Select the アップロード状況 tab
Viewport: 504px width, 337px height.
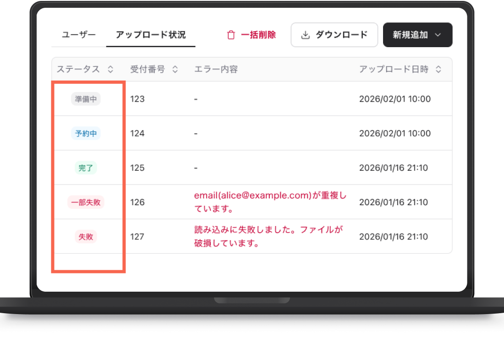tap(151, 35)
